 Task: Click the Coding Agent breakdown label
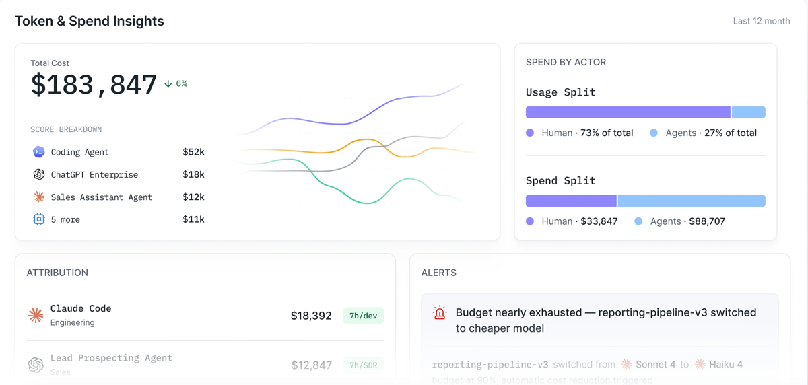point(79,152)
